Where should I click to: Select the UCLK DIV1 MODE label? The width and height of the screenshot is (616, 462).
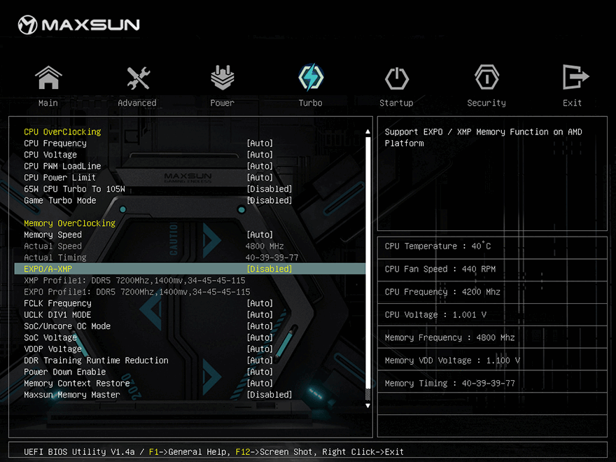[x=57, y=315]
